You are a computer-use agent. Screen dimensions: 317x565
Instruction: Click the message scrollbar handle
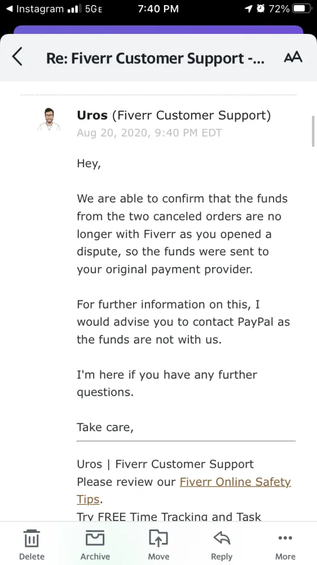click(313, 131)
